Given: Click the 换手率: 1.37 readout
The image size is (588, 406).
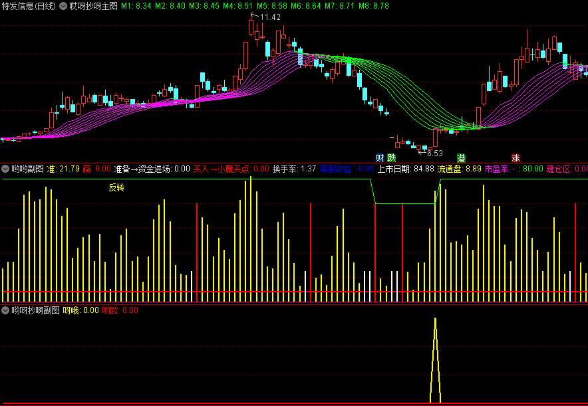Looking at the screenshot, I should pos(295,169).
